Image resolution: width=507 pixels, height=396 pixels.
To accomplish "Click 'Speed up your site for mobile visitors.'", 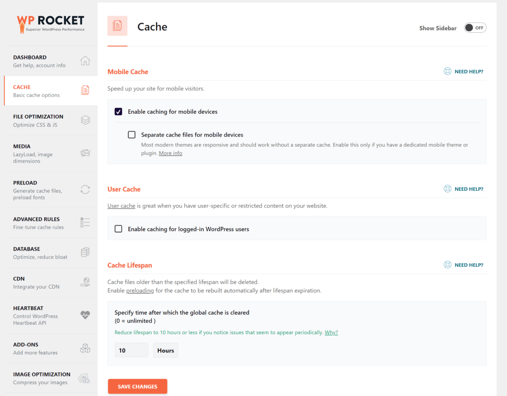I will click(x=156, y=88).
